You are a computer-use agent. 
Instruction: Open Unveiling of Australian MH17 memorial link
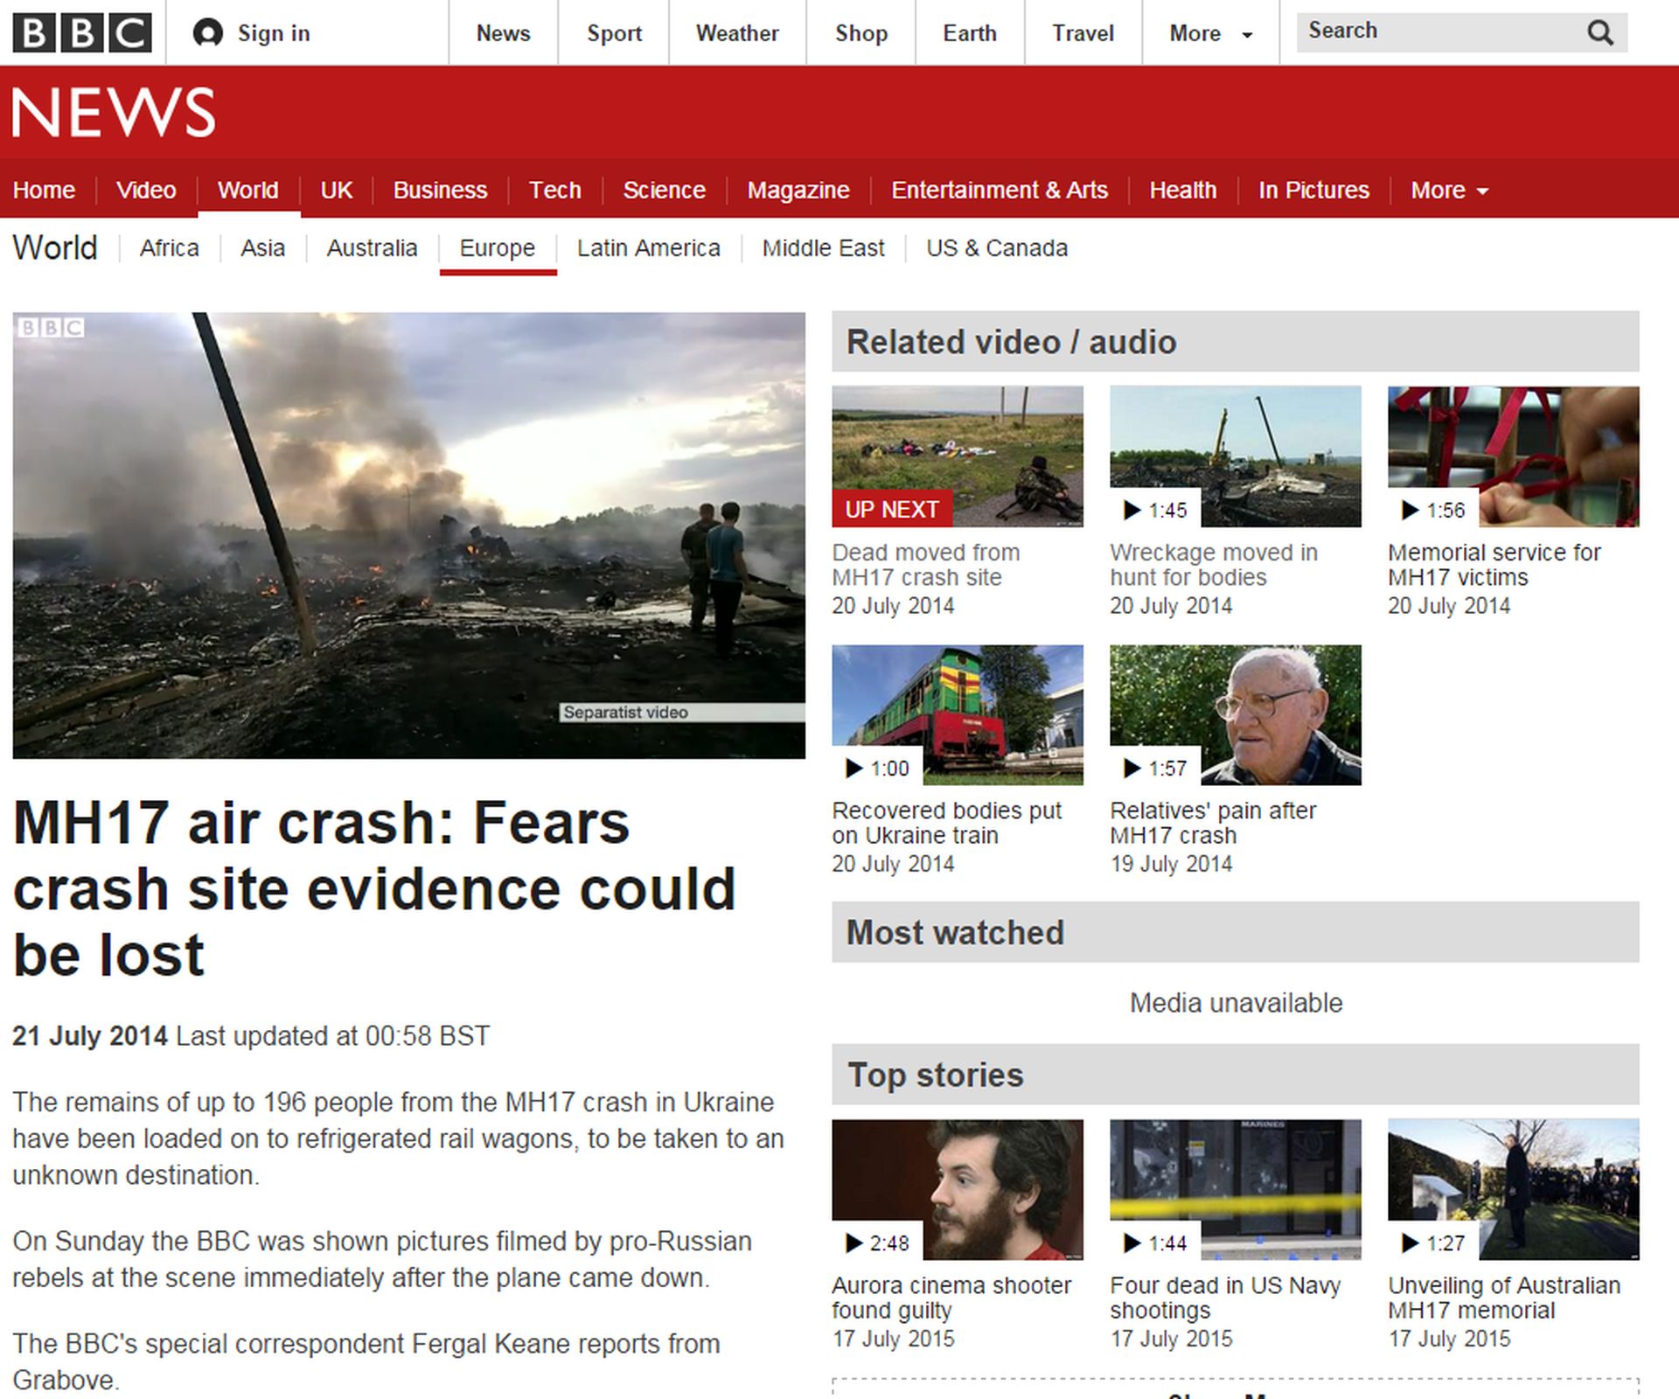(1503, 1298)
